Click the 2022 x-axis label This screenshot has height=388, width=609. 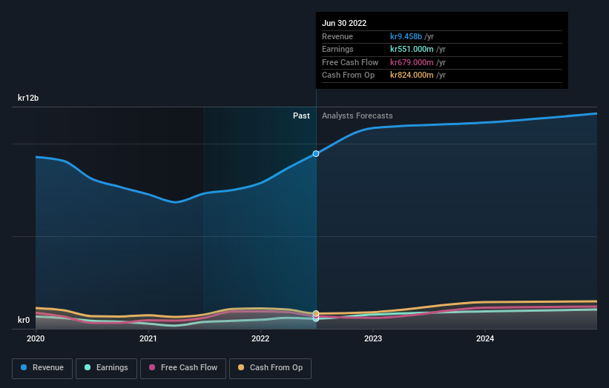[260, 338]
